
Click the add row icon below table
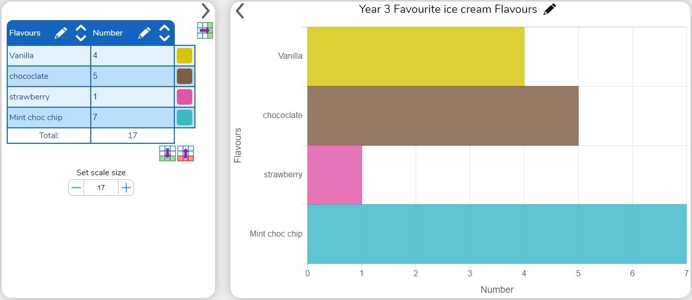point(168,154)
